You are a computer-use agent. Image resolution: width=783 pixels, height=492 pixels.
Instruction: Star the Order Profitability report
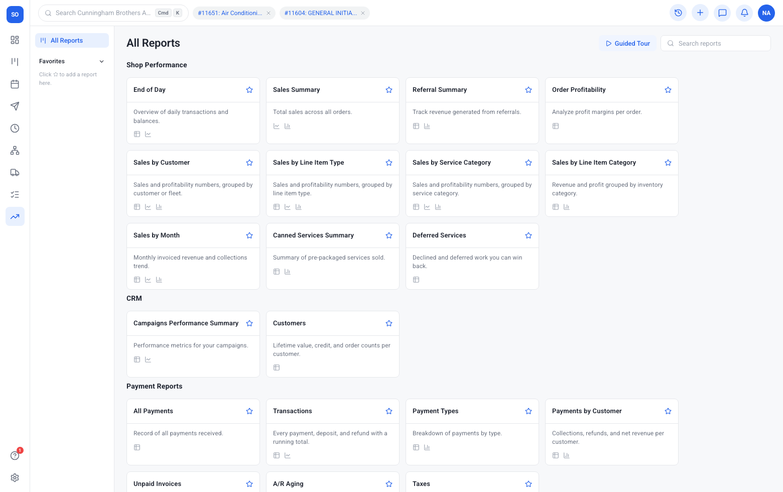point(668,90)
